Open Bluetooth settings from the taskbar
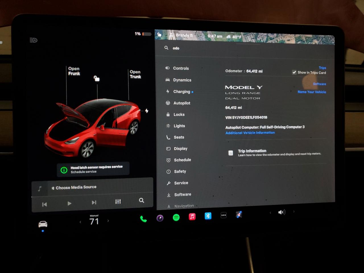 208,216
